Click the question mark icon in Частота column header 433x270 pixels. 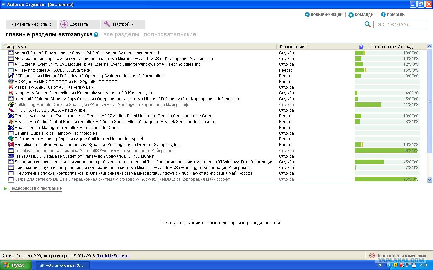tap(361, 47)
